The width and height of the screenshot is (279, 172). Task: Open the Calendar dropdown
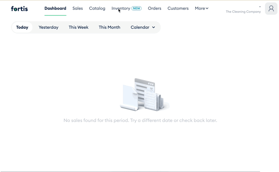[143, 27]
